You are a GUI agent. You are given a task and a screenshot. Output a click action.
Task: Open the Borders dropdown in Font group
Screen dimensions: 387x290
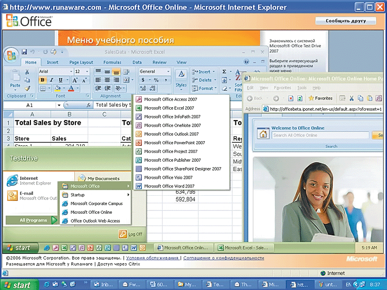click(x=49, y=88)
